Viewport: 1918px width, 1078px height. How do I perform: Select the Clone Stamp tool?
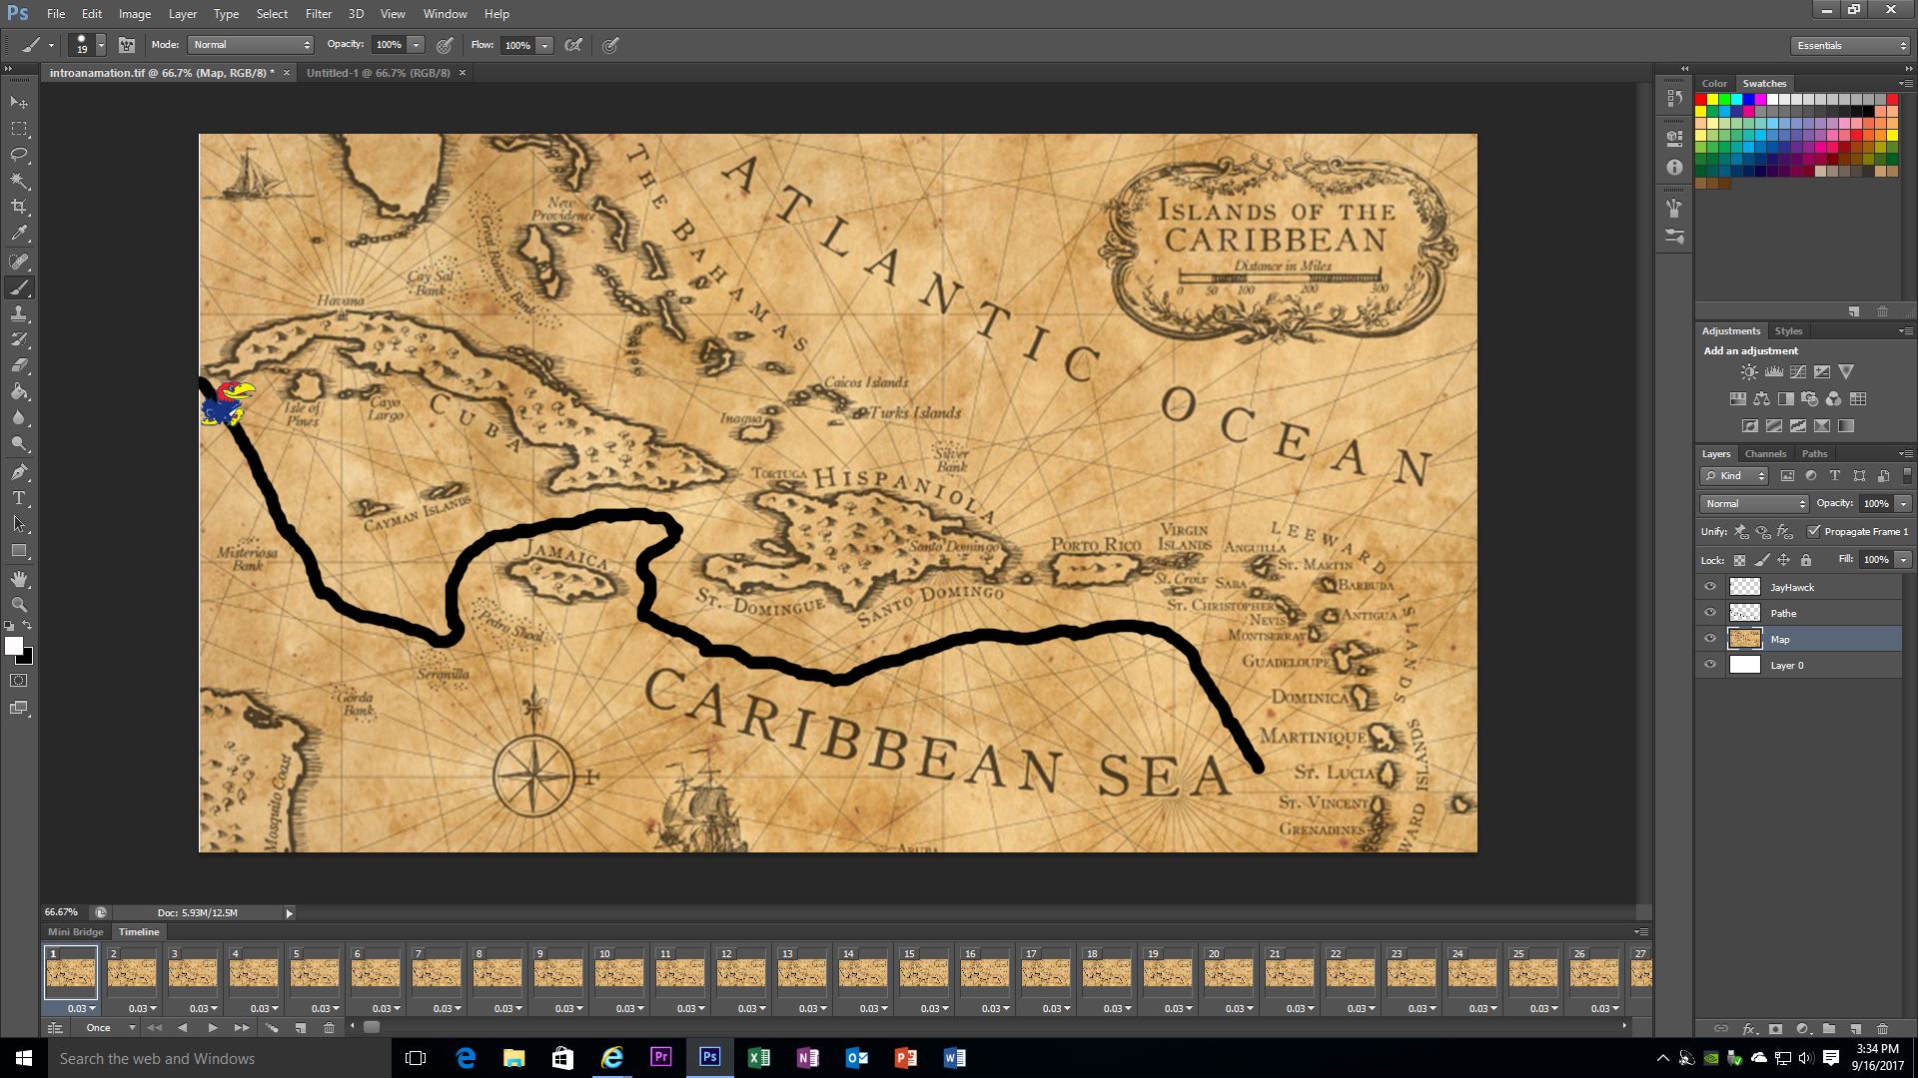(x=19, y=313)
